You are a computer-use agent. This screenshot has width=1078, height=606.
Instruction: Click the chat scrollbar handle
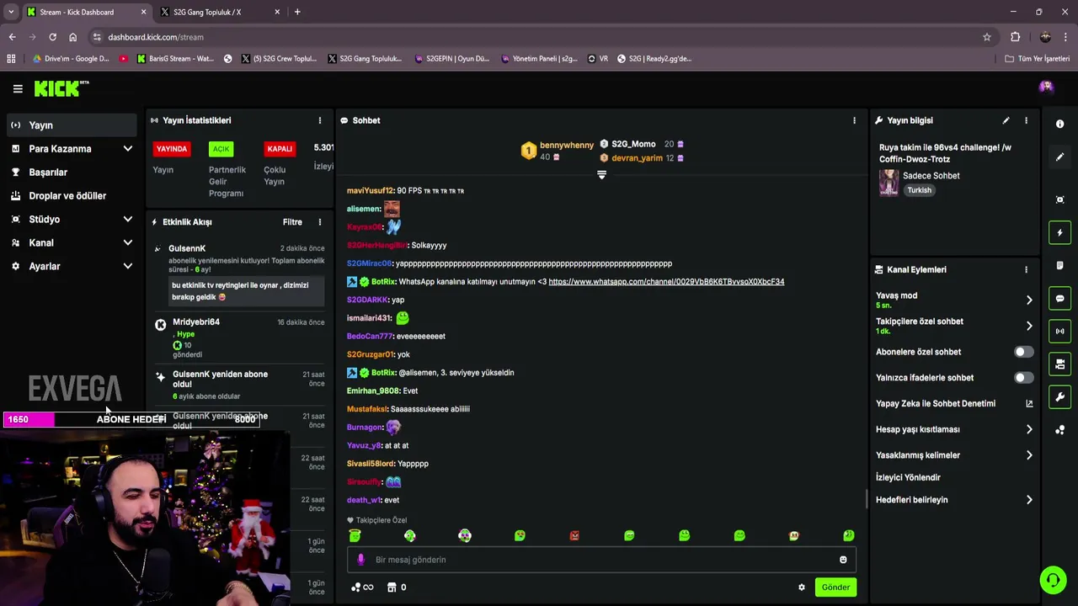[x=866, y=499]
